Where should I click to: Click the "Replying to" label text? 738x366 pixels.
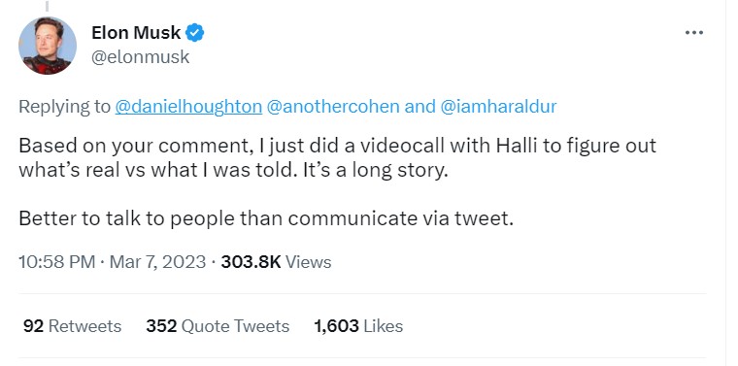64,107
